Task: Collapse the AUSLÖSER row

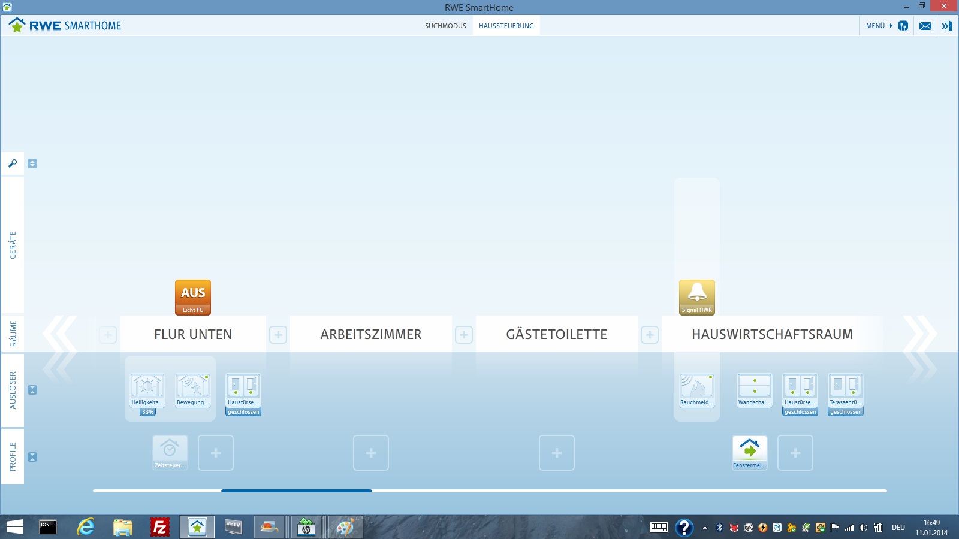Action: click(x=32, y=390)
